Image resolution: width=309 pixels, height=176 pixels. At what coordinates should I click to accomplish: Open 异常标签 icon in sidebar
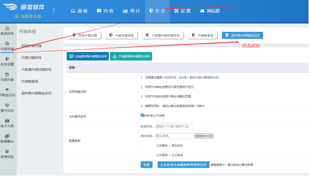[x=7, y=151]
